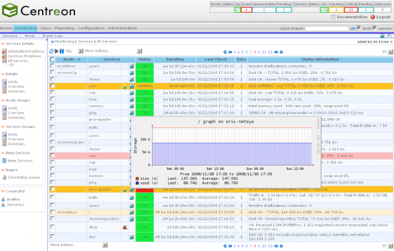Open the graph icon for the srvi-Mirror users service
Image resolution: width=394 pixels, height=251 pixels.
(x=132, y=65)
